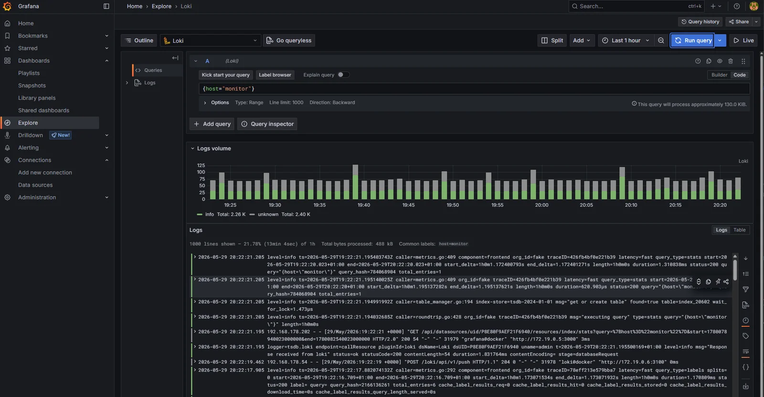The image size is (764, 397).
Task: Select Table view for logs
Action: (x=740, y=230)
